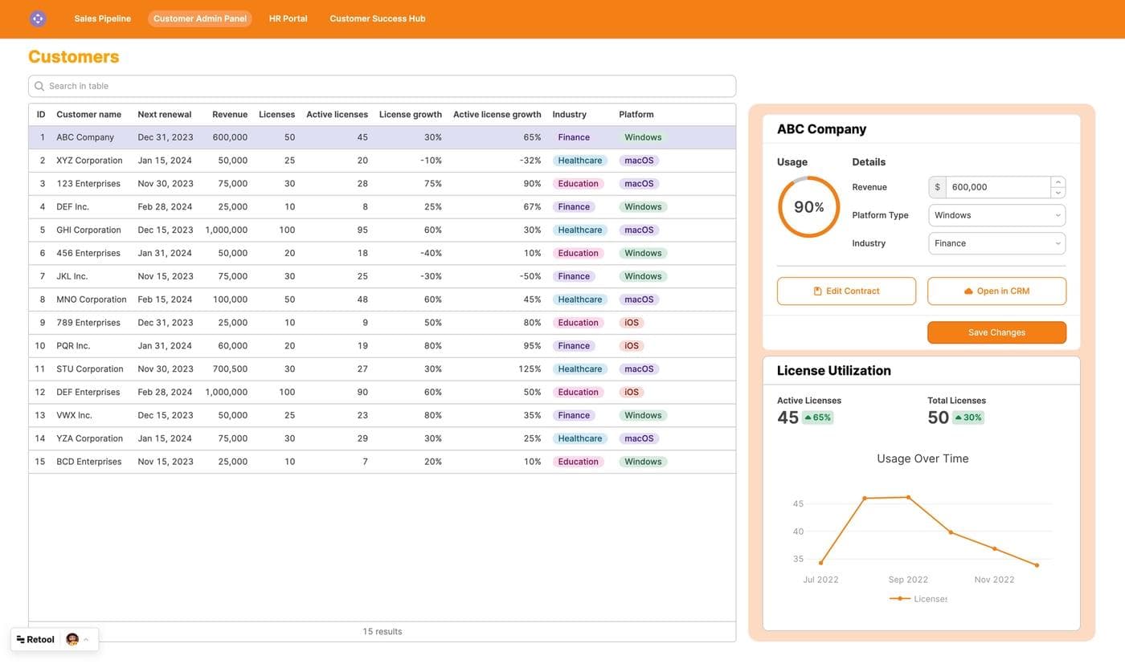Click the Edit Contract button
Screen dimensions: 1125x668
coord(847,289)
